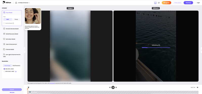This screenshot has height=94, width=202.
Task: Open the AI Video Enhancer dropdown
Action: click(24, 3)
